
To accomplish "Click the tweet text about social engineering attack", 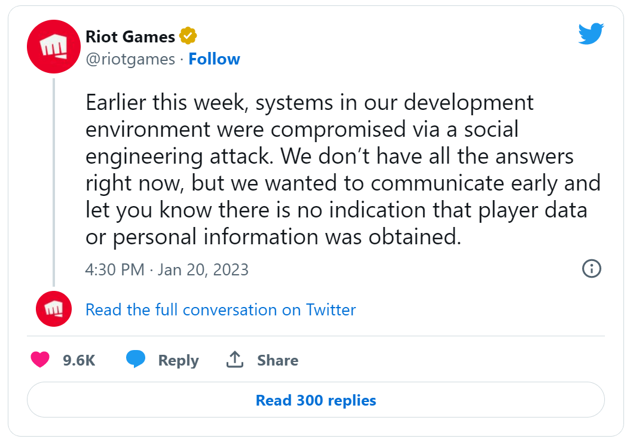I will click(x=343, y=170).
